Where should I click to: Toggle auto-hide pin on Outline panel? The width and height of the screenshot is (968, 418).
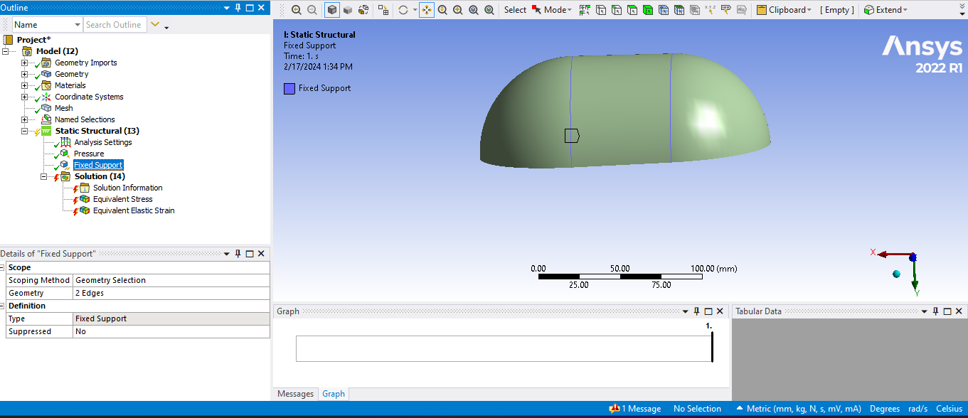coord(238,8)
